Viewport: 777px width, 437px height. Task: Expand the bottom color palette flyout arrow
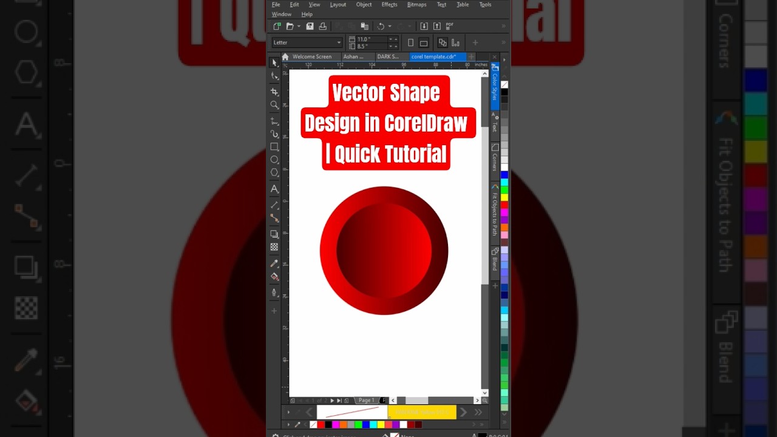coord(288,424)
